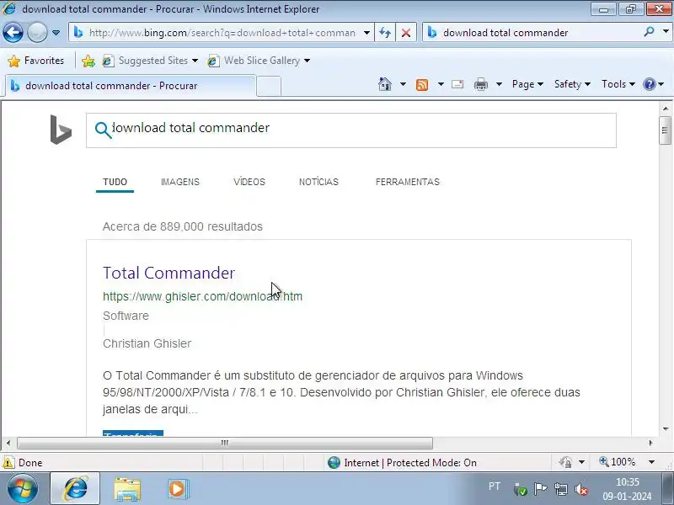Click the Print icon

click(481, 84)
